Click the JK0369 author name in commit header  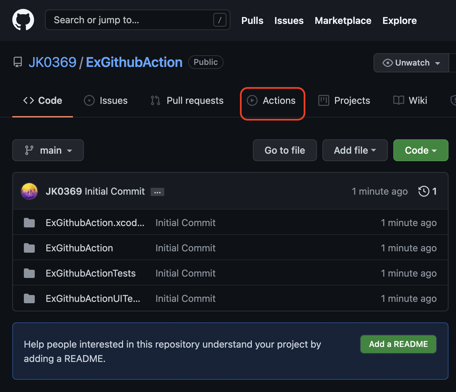tap(64, 191)
